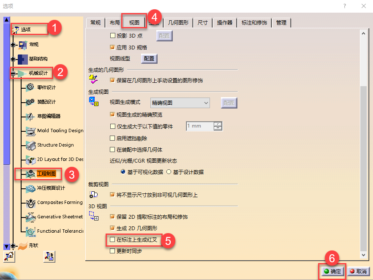Image resolution: width=373 pixels, height=280 pixels.
Task: Select the 基于设计数据 radio button
Action: (169, 172)
